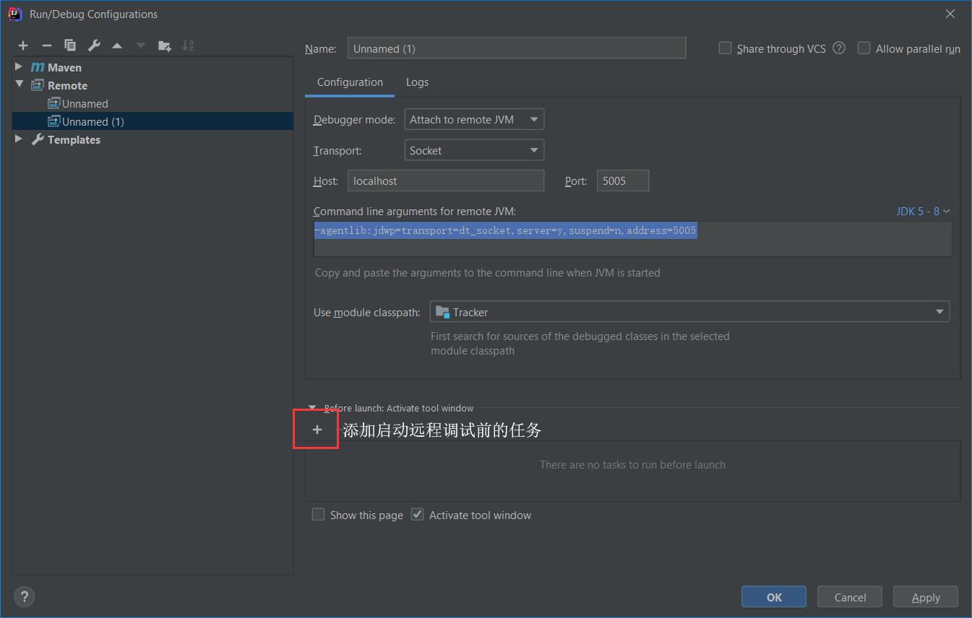Select the Configuration tab
Viewport: 972px width, 618px height.
coord(350,82)
